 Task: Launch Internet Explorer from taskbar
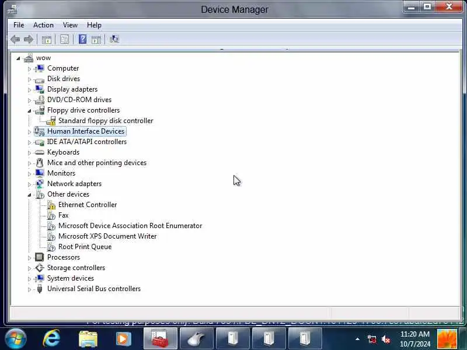(51, 339)
